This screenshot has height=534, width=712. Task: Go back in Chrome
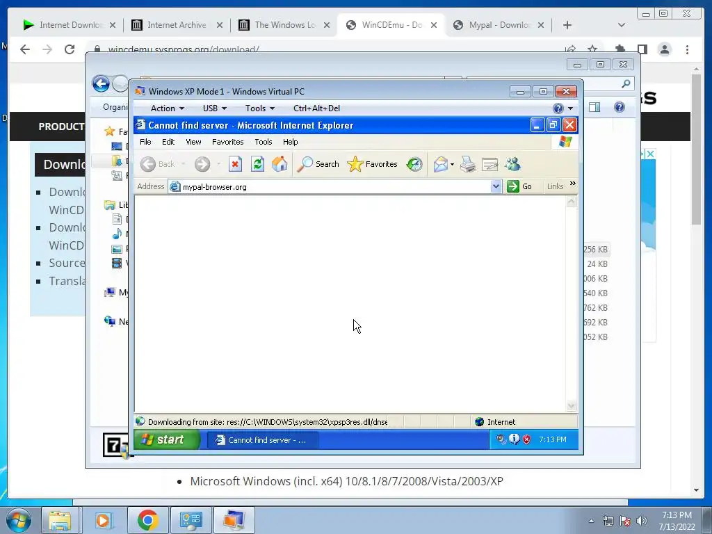tap(25, 49)
